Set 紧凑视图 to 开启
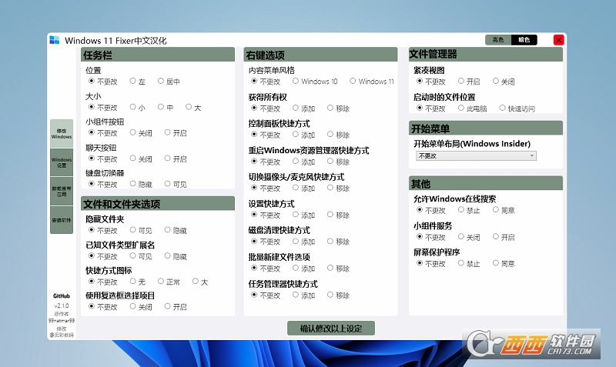The width and height of the screenshot is (616, 367). 461,81
